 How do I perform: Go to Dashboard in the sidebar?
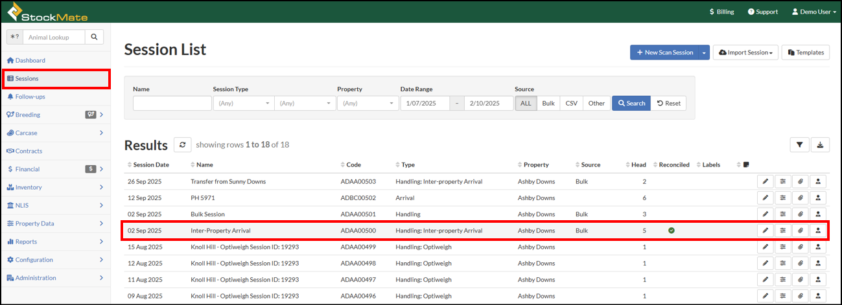[30, 60]
